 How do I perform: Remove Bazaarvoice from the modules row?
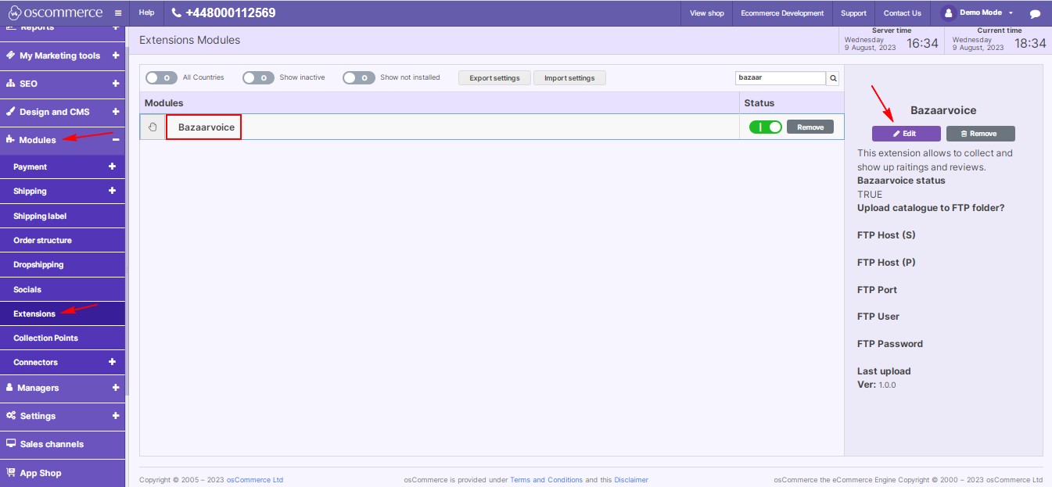810,127
